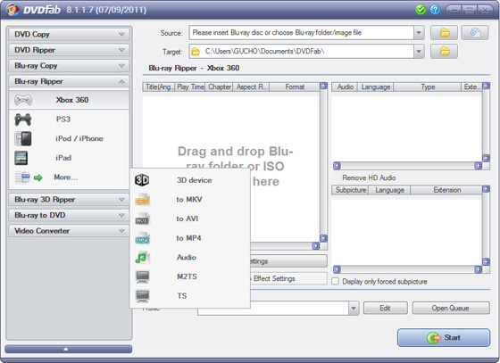Image resolution: width=500 pixels, height=363 pixels.
Task: Choose 3D device from the menu
Action: point(189,180)
